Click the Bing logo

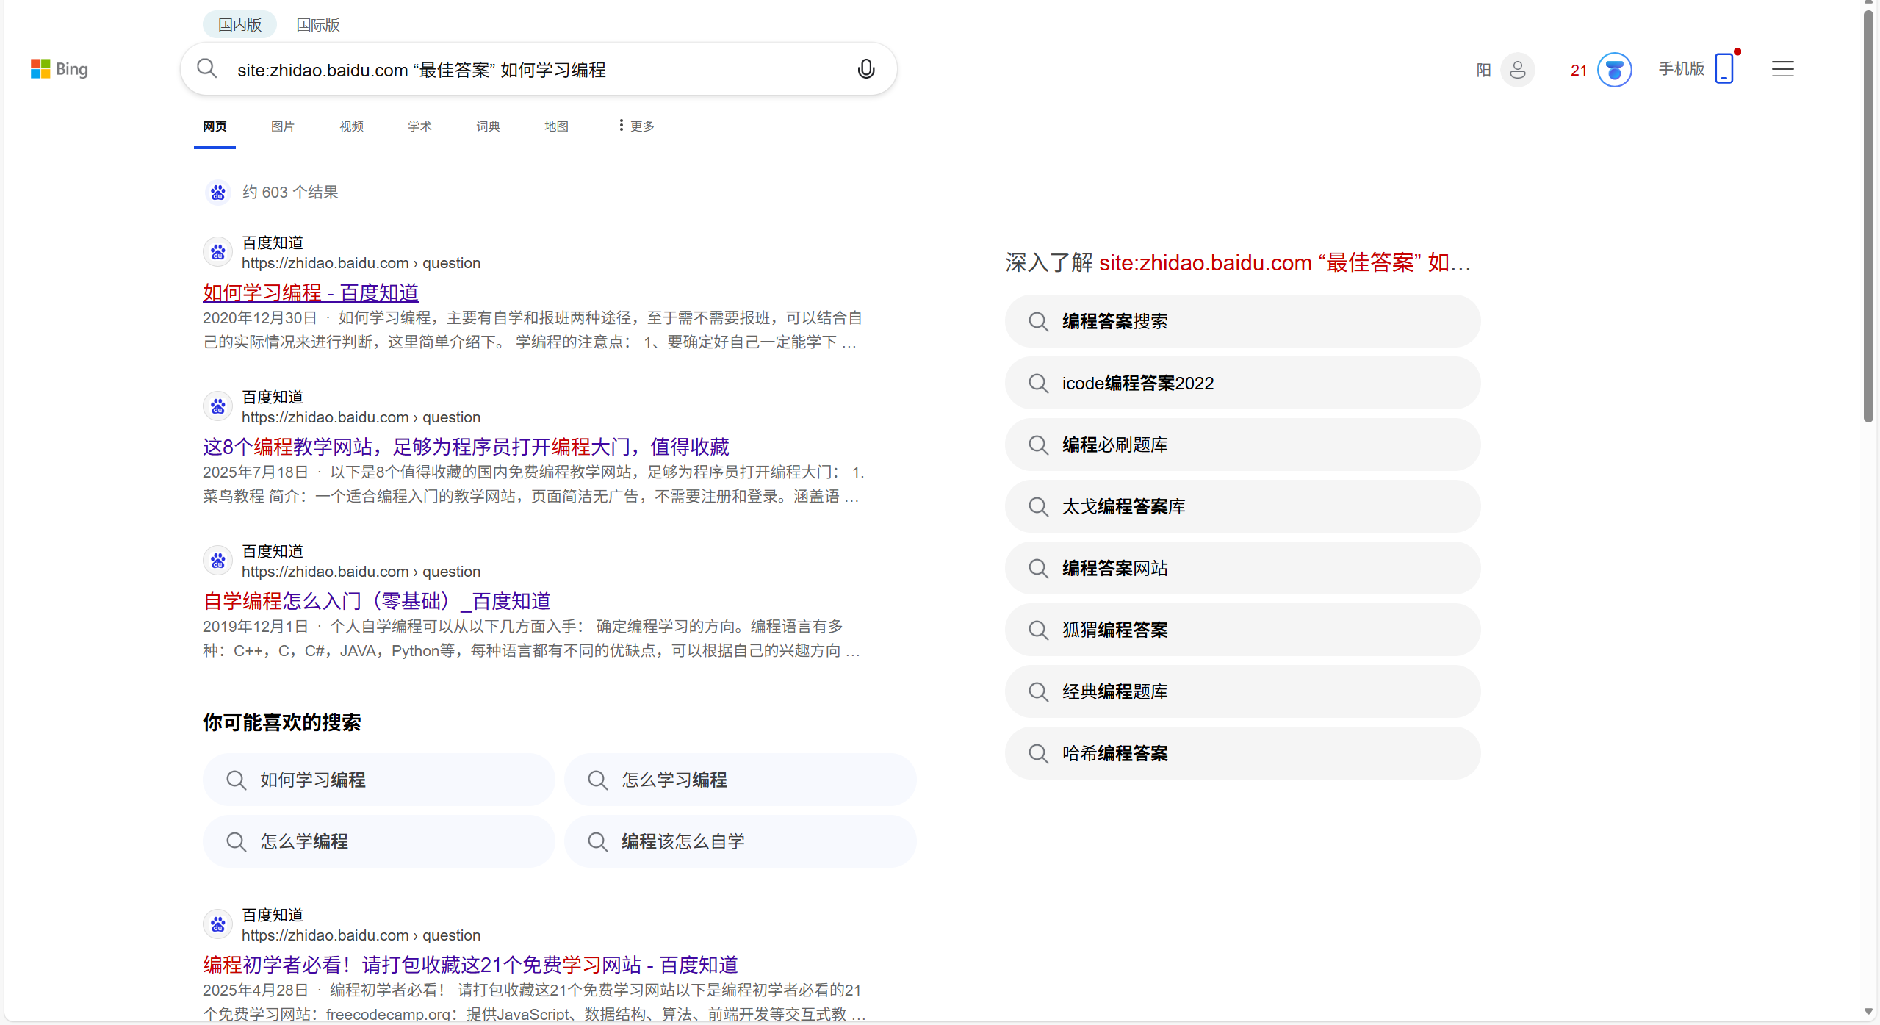[59, 69]
